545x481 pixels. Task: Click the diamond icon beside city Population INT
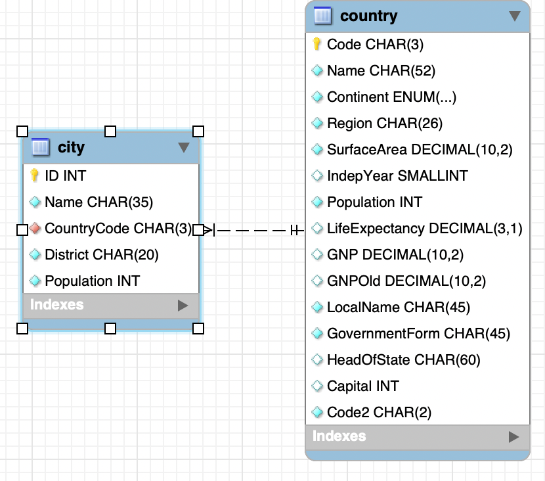click(35, 281)
